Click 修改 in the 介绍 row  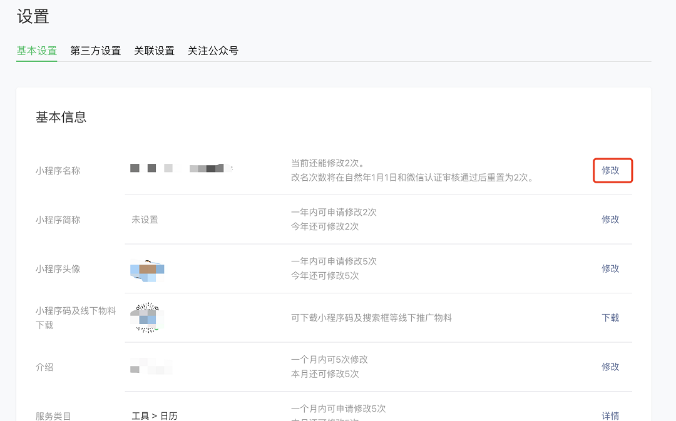tap(610, 367)
